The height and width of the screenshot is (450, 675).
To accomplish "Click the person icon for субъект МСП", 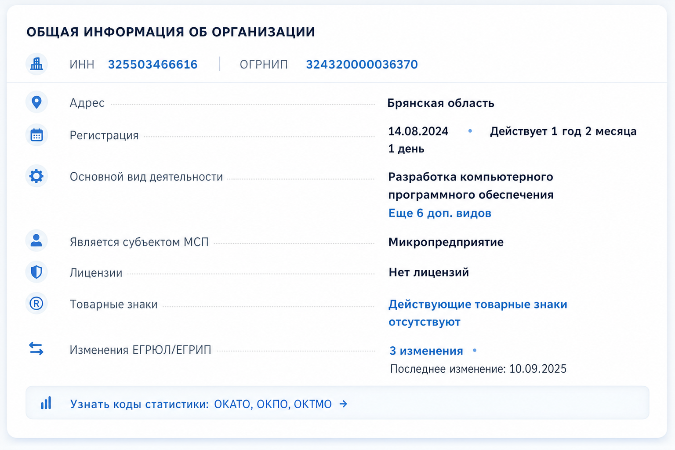I will [36, 240].
